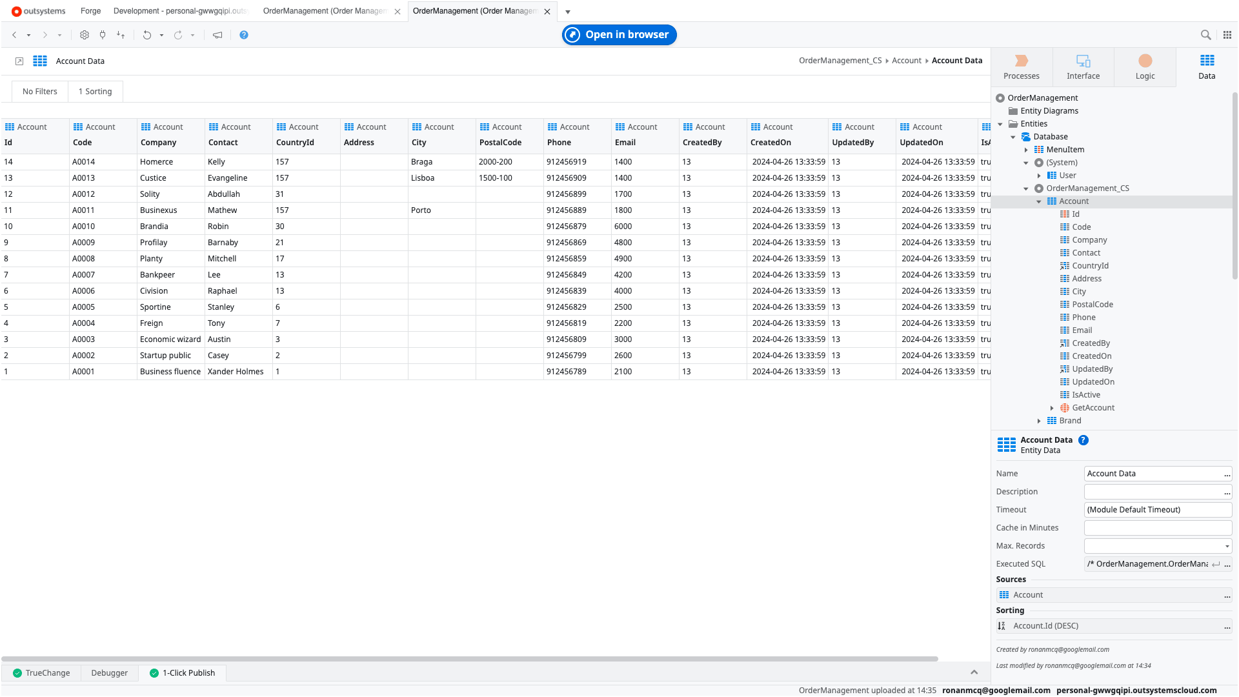Collapse the Entities folder
Image resolution: width=1239 pixels, height=697 pixels.
1000,124
